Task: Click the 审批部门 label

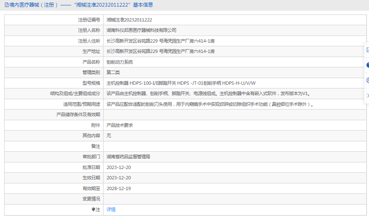Action: click(x=91, y=157)
